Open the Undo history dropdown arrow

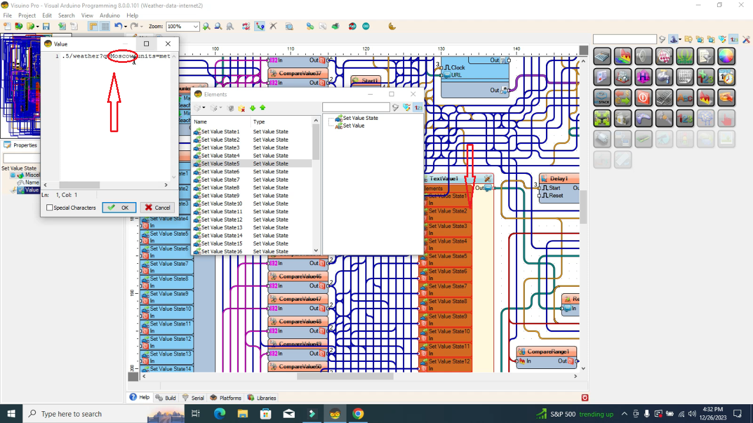click(x=125, y=26)
